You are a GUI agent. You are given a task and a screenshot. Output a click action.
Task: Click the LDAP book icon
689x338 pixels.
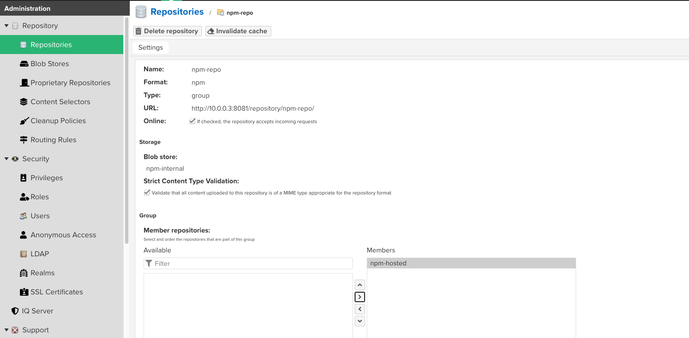[24, 254]
